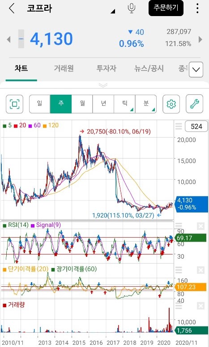This screenshot has width=209, height=347.
Task: Activate the microphone voice search icon
Action: (131, 8)
